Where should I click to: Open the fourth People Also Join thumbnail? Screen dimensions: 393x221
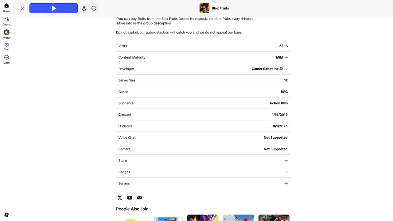pyautogui.click(x=238, y=218)
